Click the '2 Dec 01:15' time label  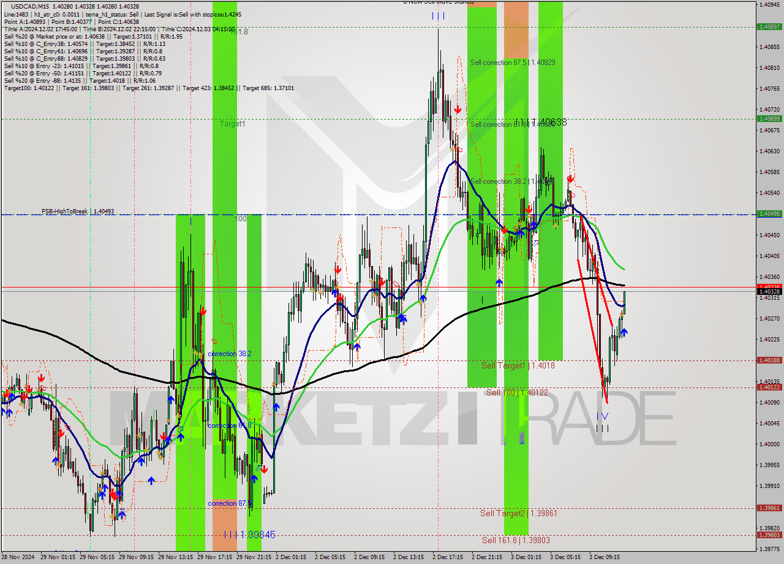point(291,557)
